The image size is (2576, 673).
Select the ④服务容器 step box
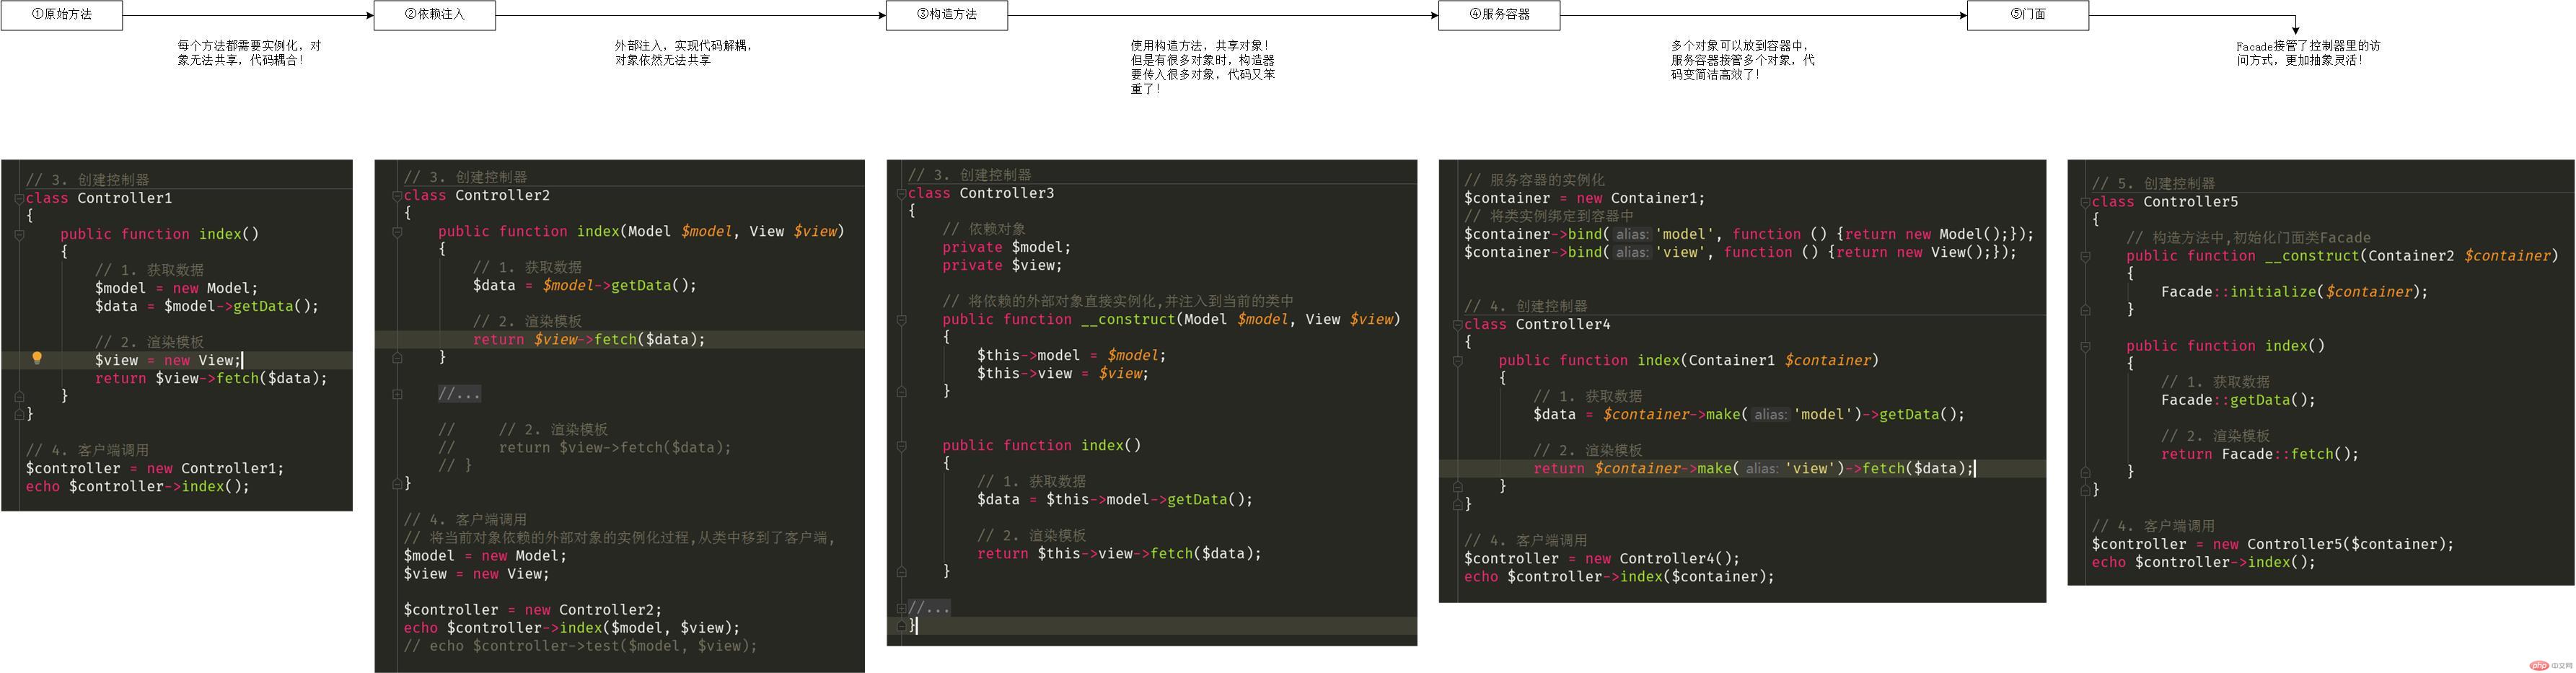point(1499,15)
